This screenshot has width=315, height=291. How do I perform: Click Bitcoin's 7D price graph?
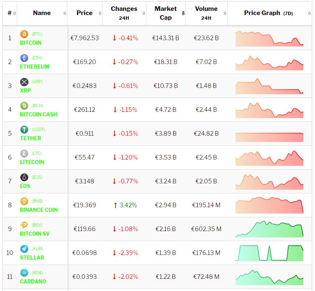269,38
